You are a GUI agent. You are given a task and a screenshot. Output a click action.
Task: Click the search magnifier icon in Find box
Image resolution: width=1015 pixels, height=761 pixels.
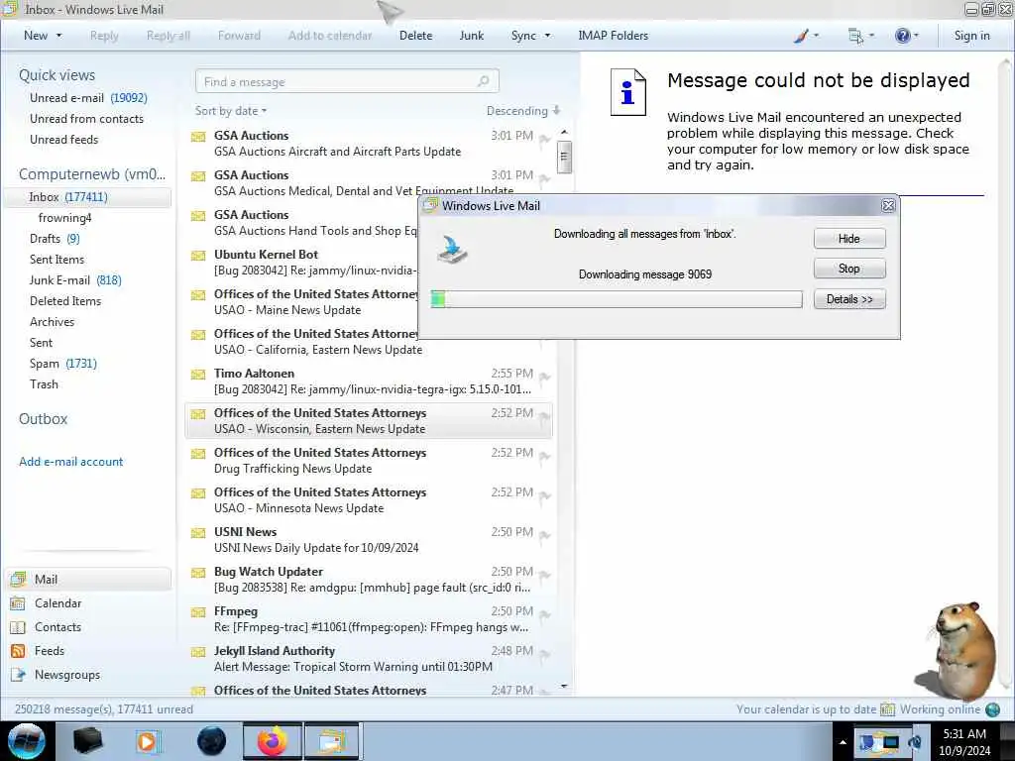tap(483, 81)
